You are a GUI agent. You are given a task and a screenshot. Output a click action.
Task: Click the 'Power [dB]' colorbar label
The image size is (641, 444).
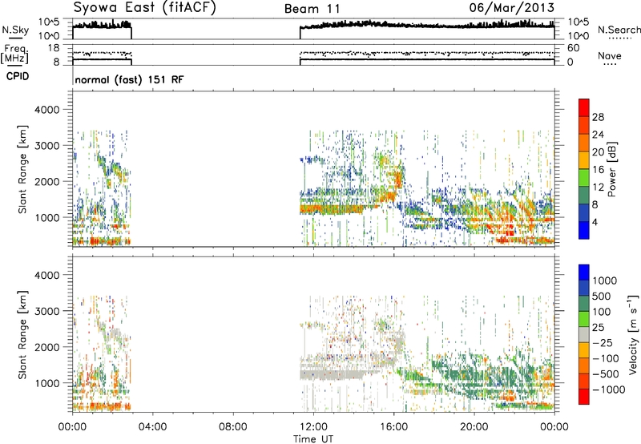(611, 169)
